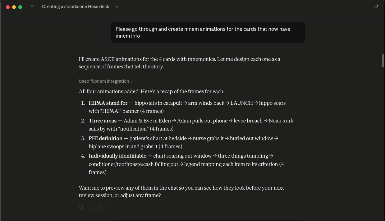Toggle the sidebar with the menu icon
Image resolution: width=385 pixels, height=221 pixels.
pos(32,7)
